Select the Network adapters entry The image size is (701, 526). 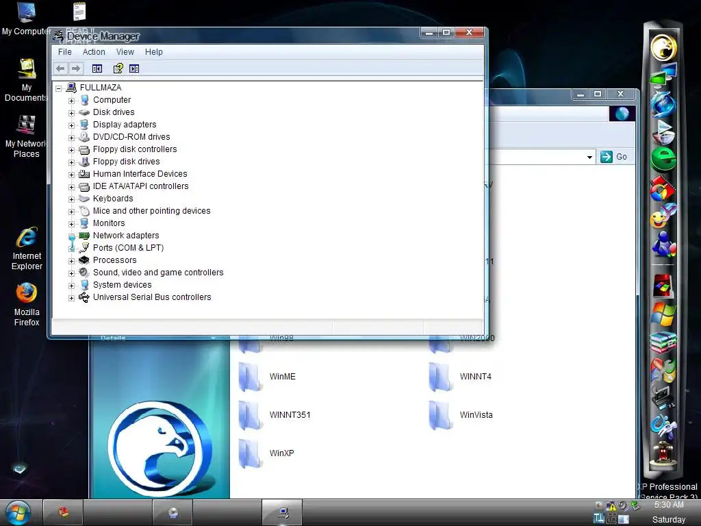(126, 236)
